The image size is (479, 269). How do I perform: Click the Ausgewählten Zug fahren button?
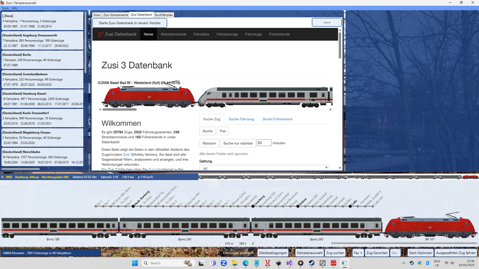456,253
